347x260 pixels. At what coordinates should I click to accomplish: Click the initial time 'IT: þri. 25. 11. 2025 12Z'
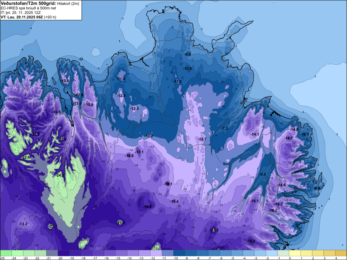click(x=20, y=13)
